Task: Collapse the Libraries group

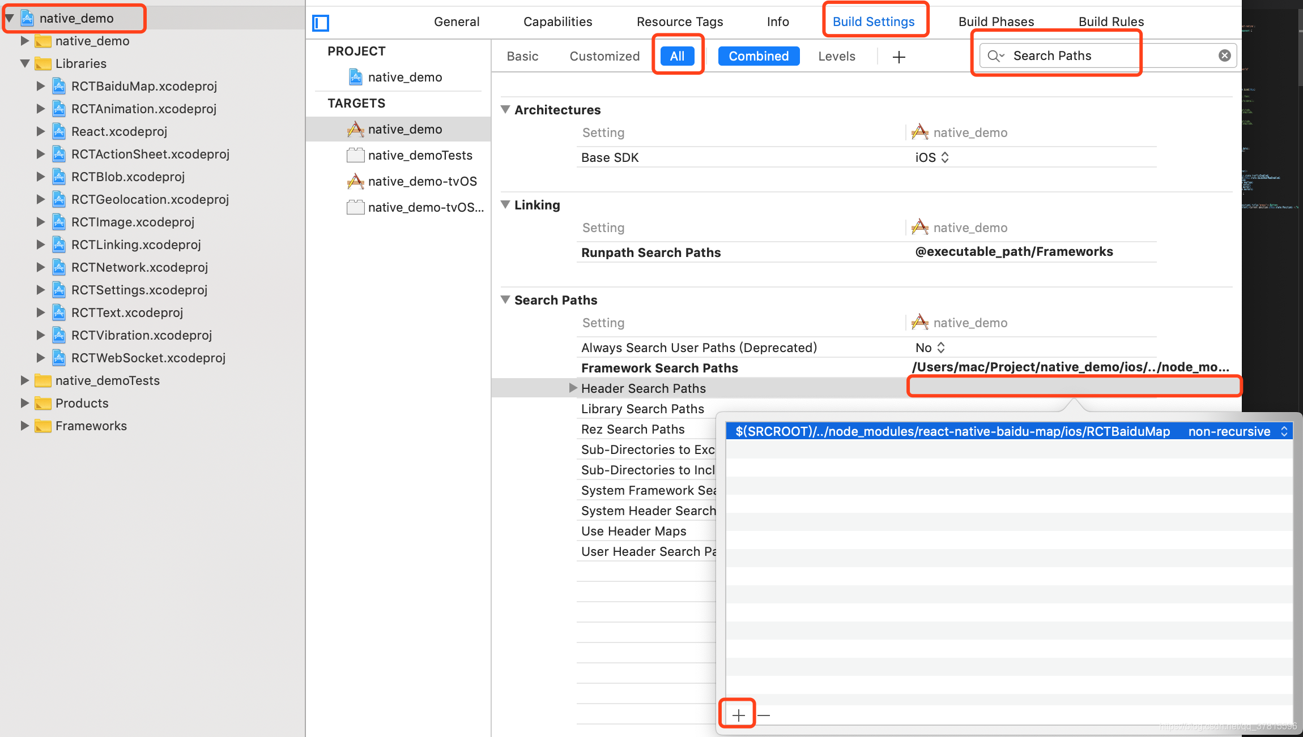Action: [25, 63]
